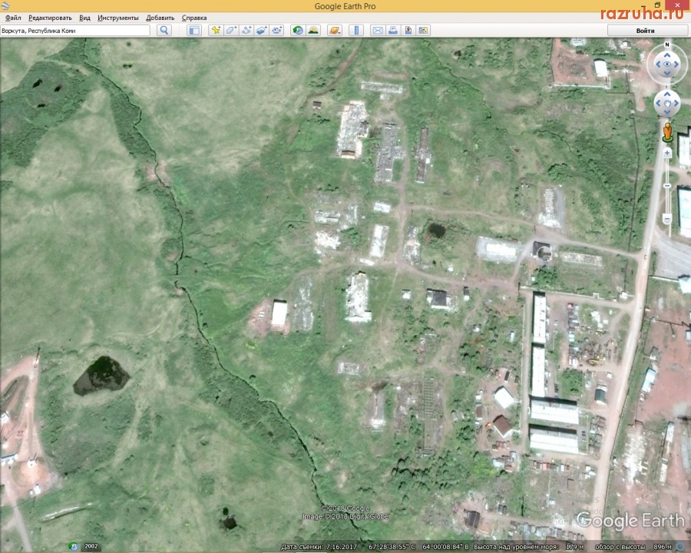
Task: Click the 2002 historical imagery year button
Action: click(x=91, y=546)
